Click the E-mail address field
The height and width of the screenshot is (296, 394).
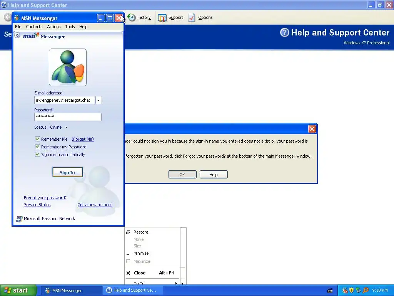tap(65, 100)
